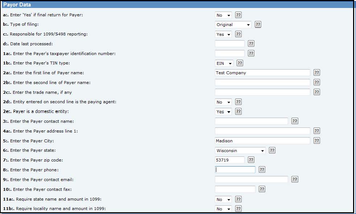Open the Wisconsin state dropdown

240,150
